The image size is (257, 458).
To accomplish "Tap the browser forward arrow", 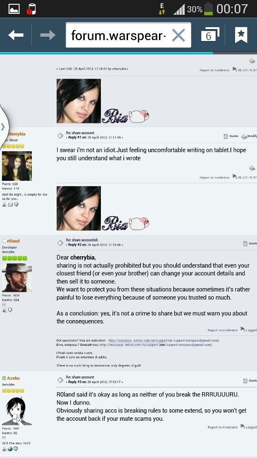I will (48, 35).
